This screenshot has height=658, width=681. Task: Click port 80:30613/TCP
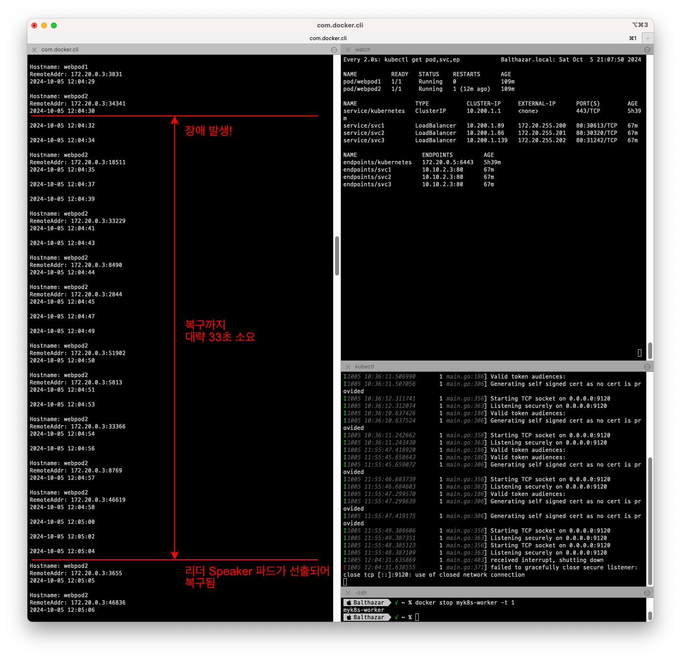(x=597, y=126)
